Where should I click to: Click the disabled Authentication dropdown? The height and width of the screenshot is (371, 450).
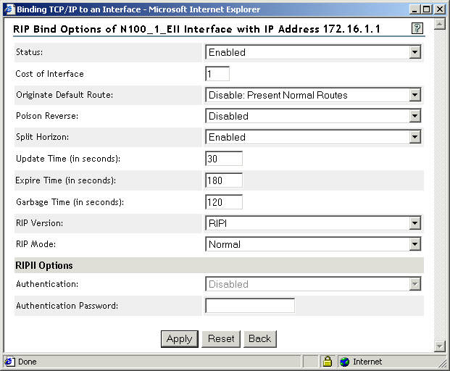point(313,284)
